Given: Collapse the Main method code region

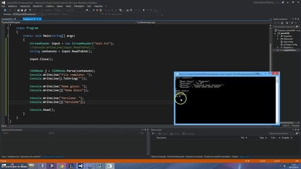Looking at the screenshot, I should pyautogui.click(x=8, y=36).
